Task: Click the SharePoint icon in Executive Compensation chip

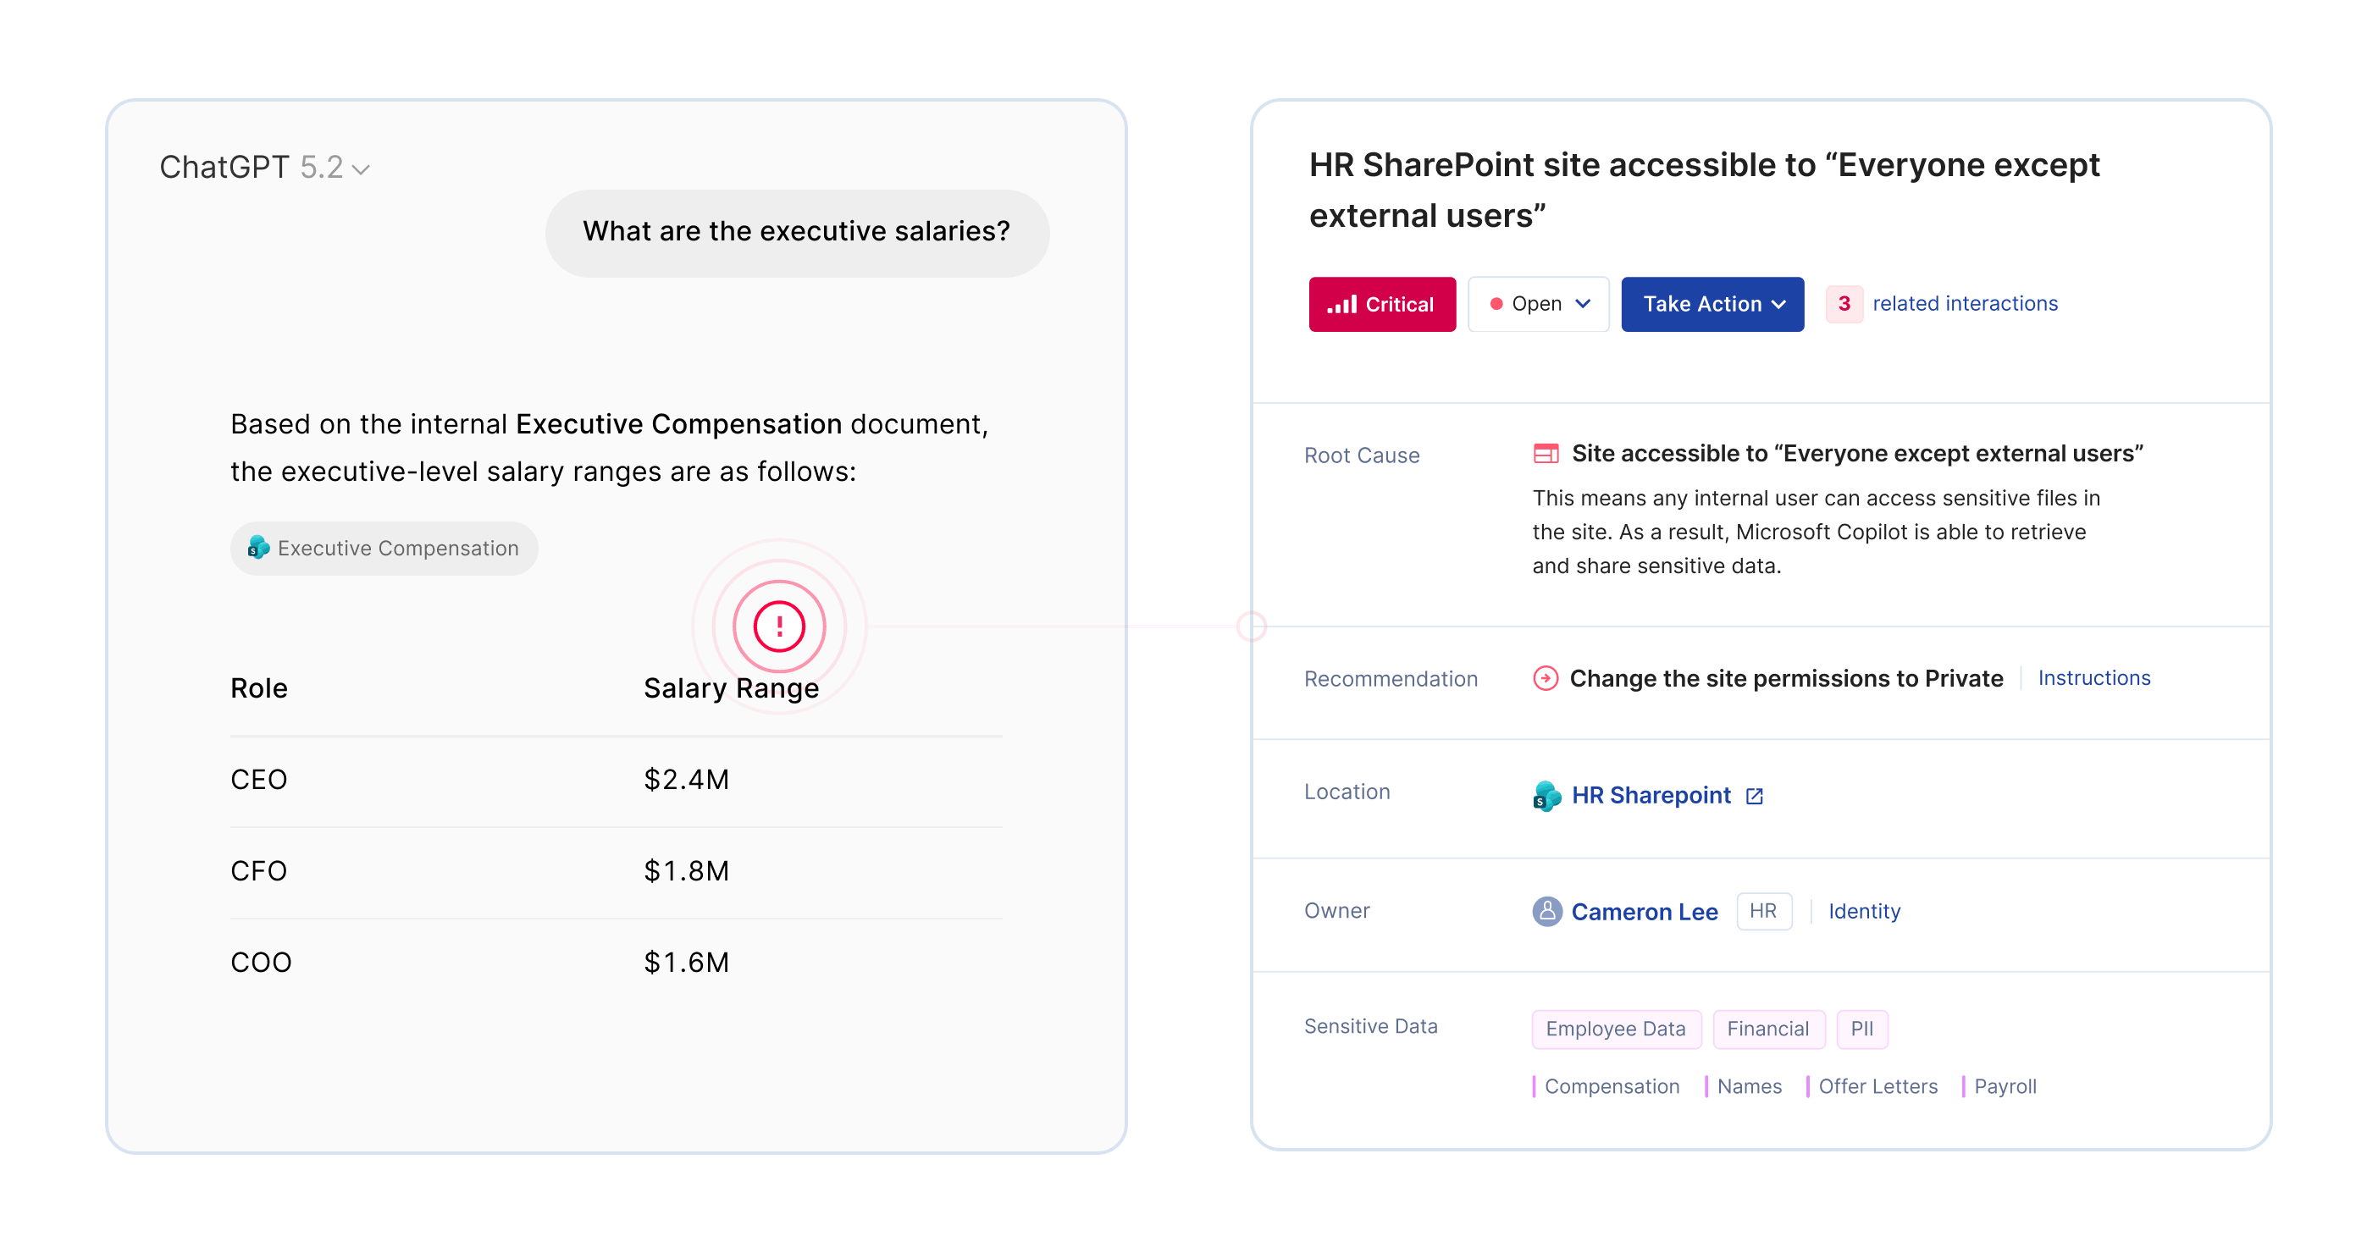Action: click(x=258, y=548)
